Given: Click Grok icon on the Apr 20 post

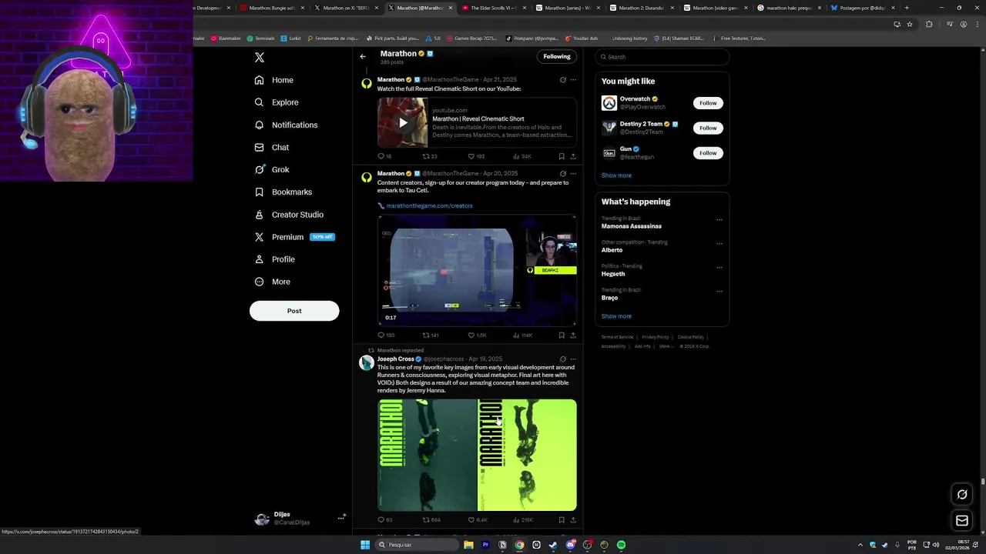Looking at the screenshot, I should pyautogui.click(x=562, y=174).
